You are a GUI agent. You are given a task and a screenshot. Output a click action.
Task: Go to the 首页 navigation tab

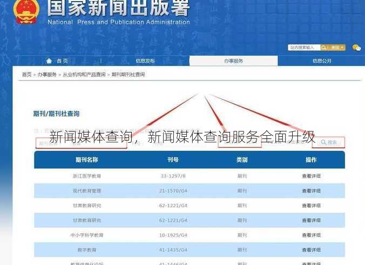[57, 61]
